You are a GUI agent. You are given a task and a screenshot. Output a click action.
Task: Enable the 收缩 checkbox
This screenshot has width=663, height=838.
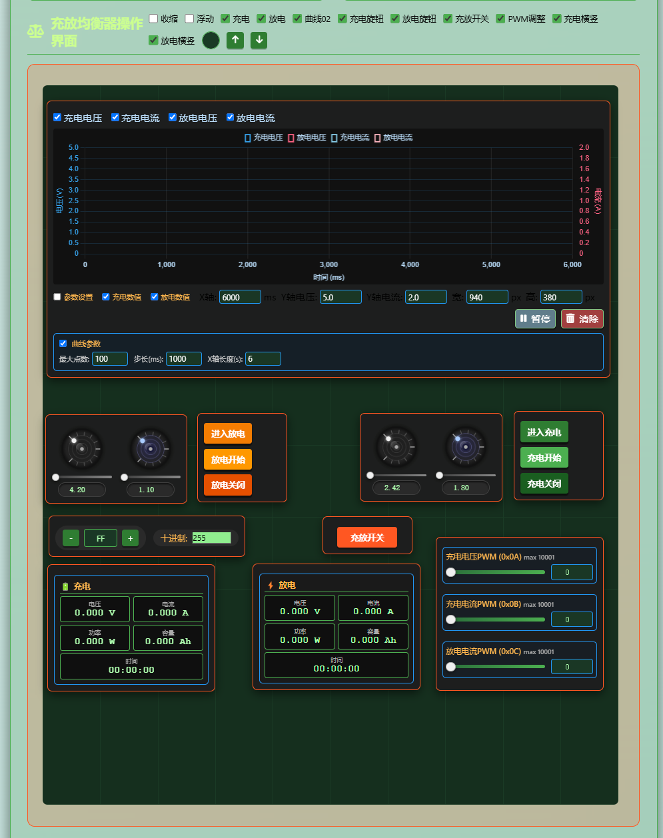pyautogui.click(x=153, y=19)
